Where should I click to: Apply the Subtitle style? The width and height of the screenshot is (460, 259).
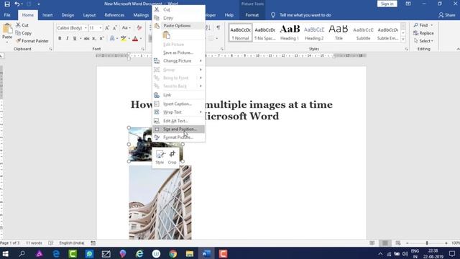[363, 32]
